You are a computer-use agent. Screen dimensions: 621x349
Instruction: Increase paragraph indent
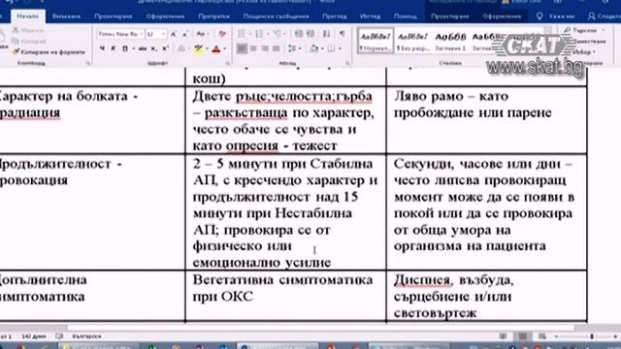[x=310, y=34]
